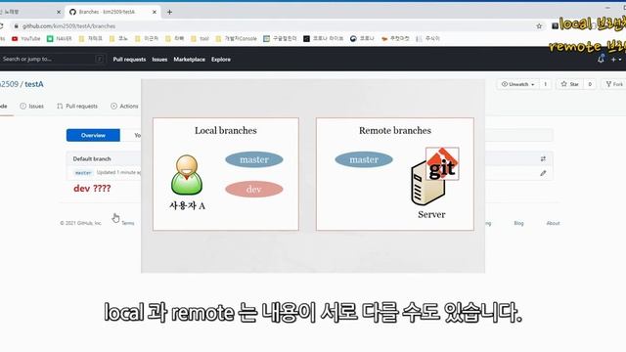Click the padlock icon in the address bar

click(x=16, y=26)
